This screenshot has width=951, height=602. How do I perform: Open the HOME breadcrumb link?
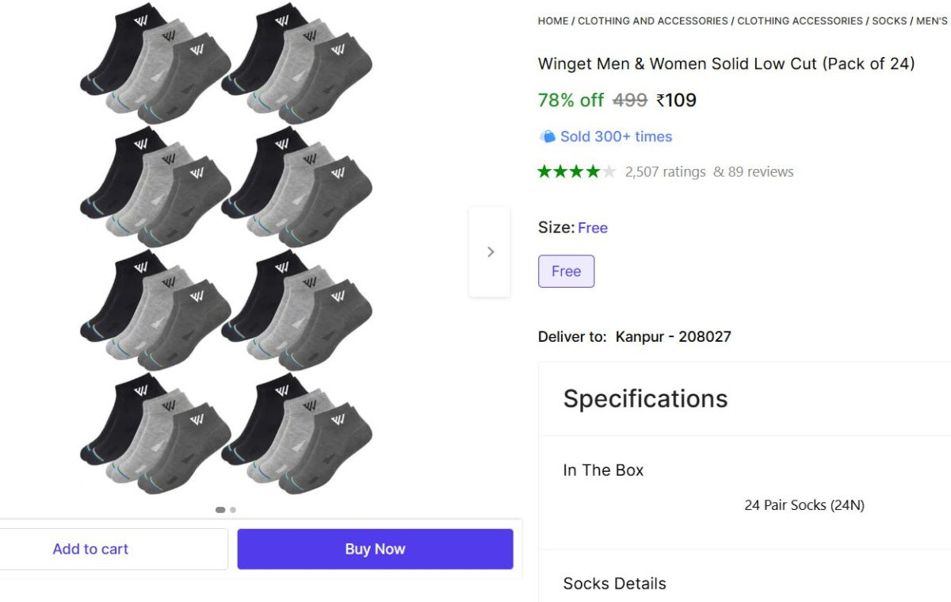pos(553,21)
